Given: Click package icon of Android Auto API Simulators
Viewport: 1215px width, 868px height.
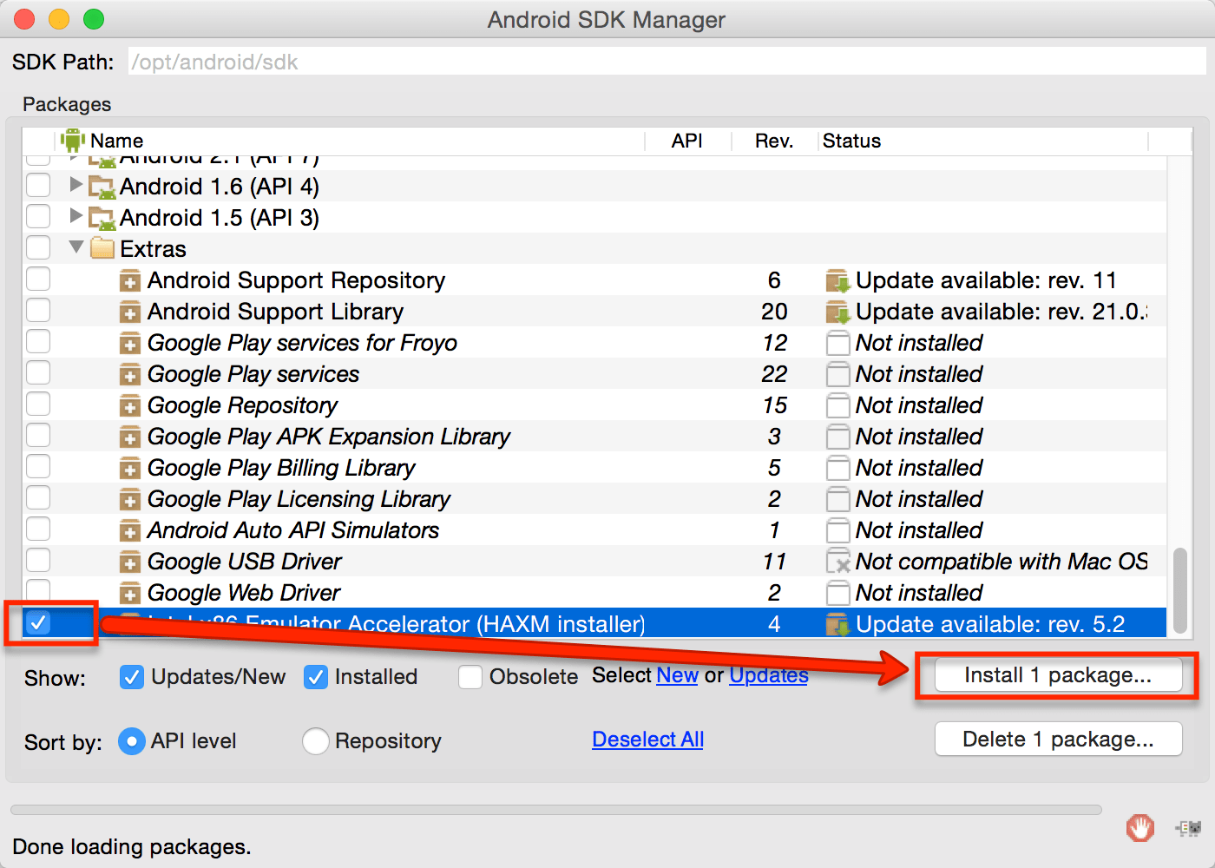Looking at the screenshot, I should [x=129, y=530].
